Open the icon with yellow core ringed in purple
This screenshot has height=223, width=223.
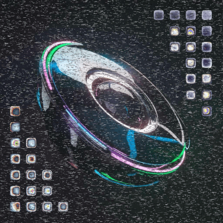point(207,111)
